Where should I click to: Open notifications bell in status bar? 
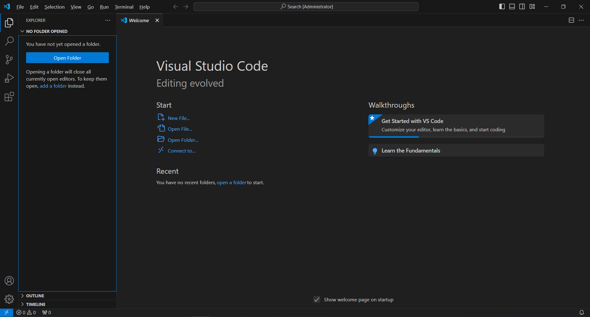tap(581, 312)
